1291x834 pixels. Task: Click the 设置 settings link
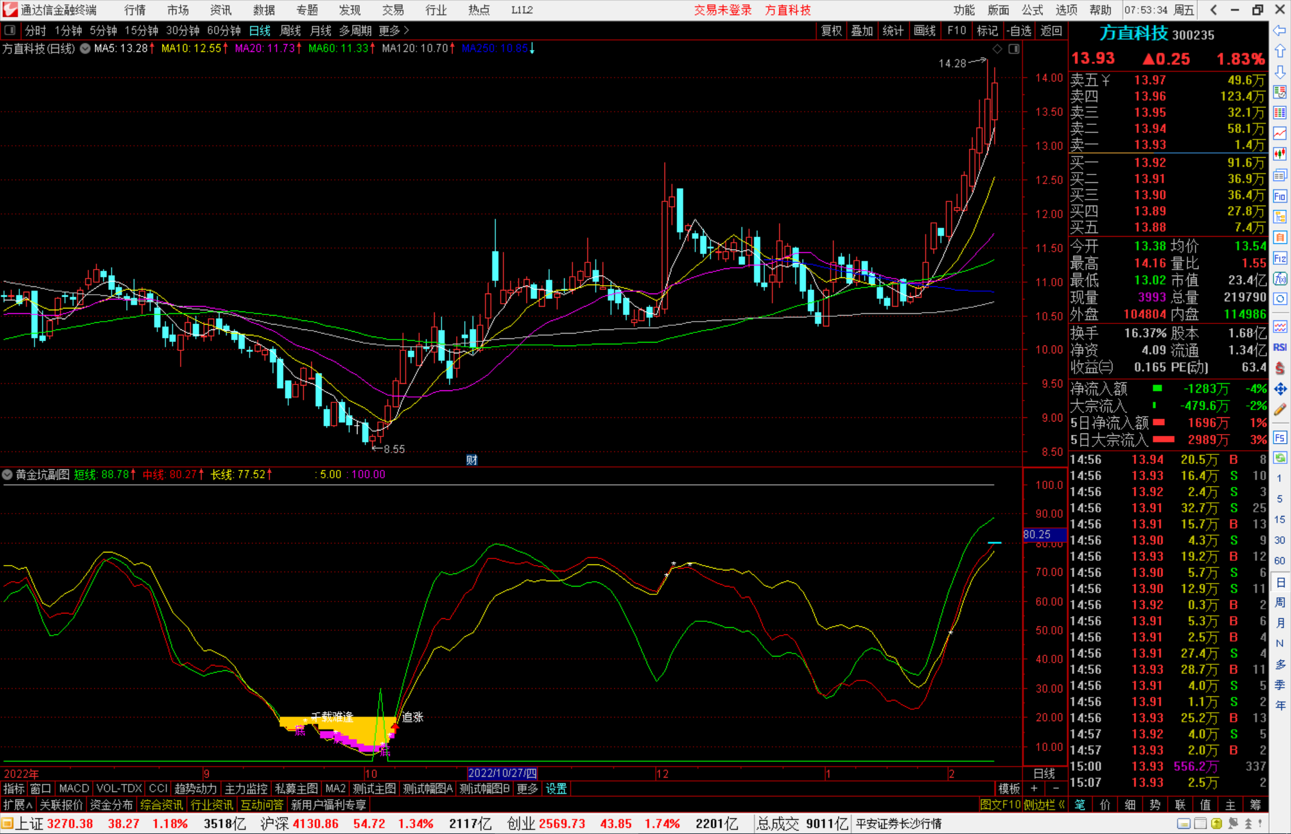[556, 789]
